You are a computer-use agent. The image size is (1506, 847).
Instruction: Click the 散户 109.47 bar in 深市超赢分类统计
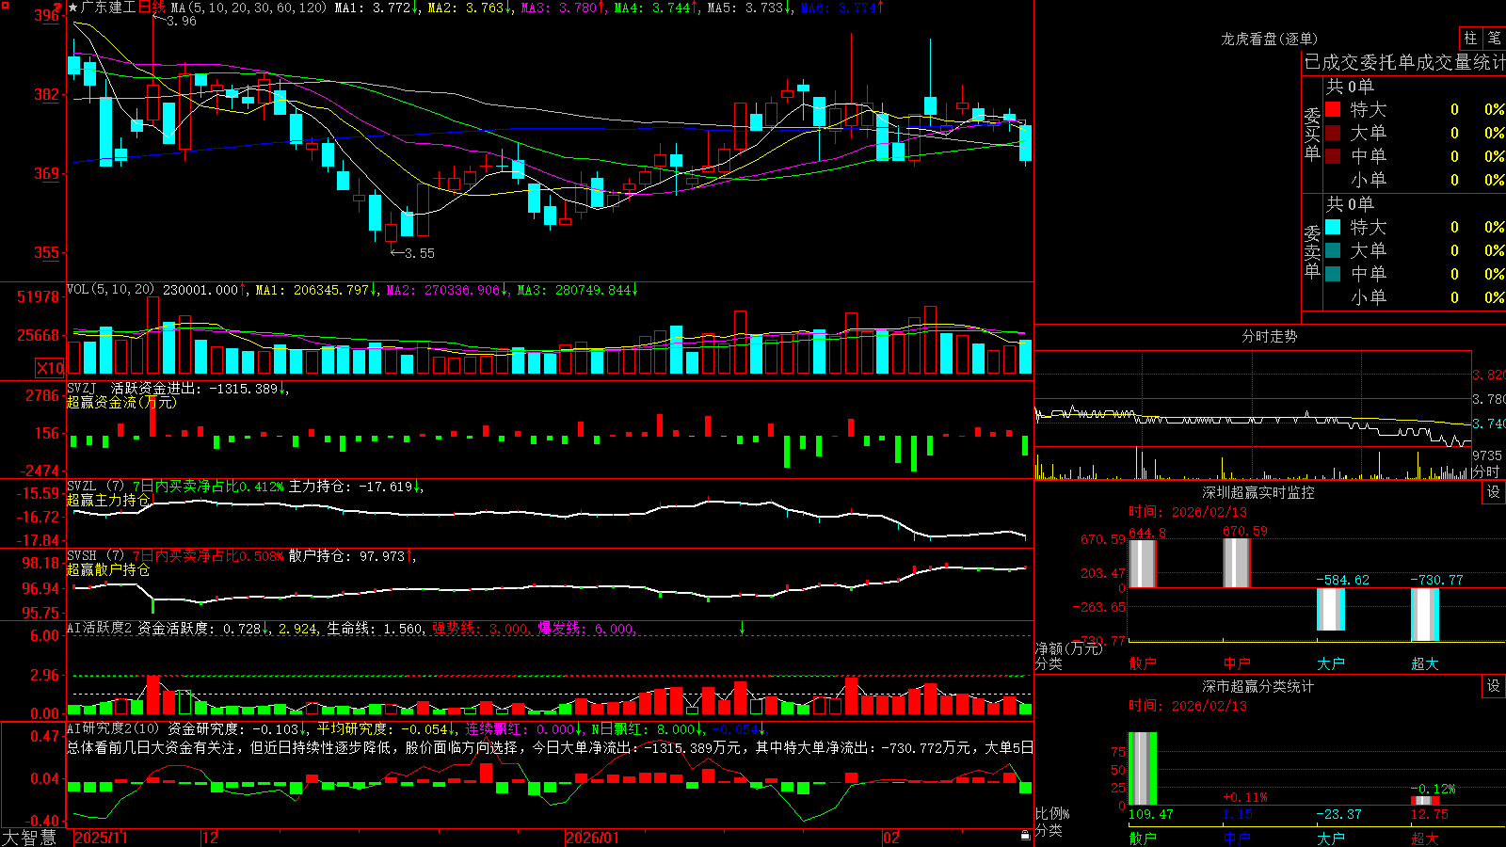pos(1142,769)
